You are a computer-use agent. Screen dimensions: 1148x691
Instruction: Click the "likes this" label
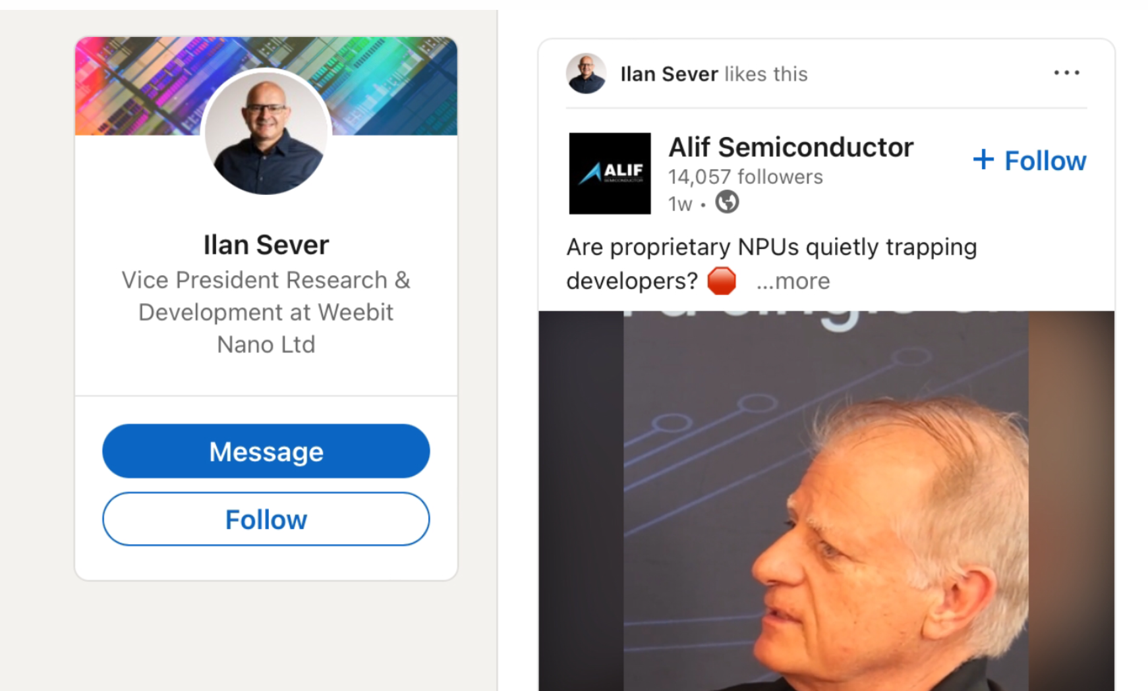tap(766, 74)
